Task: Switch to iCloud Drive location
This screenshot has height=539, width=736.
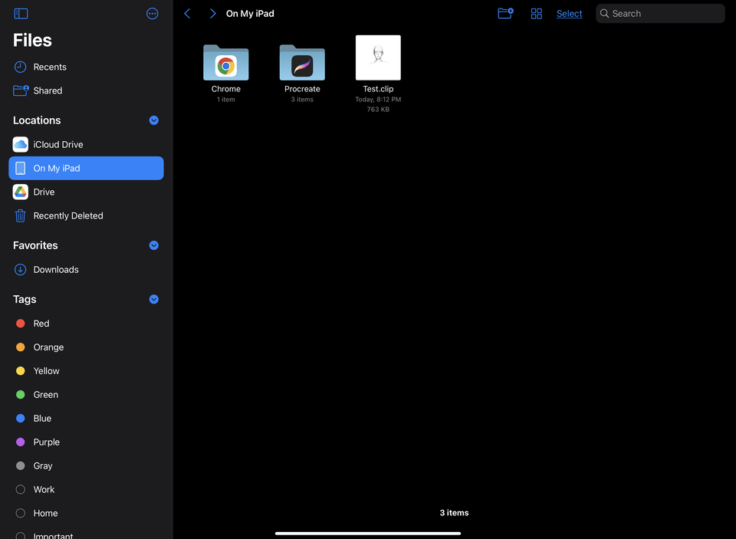Action: tap(58, 144)
